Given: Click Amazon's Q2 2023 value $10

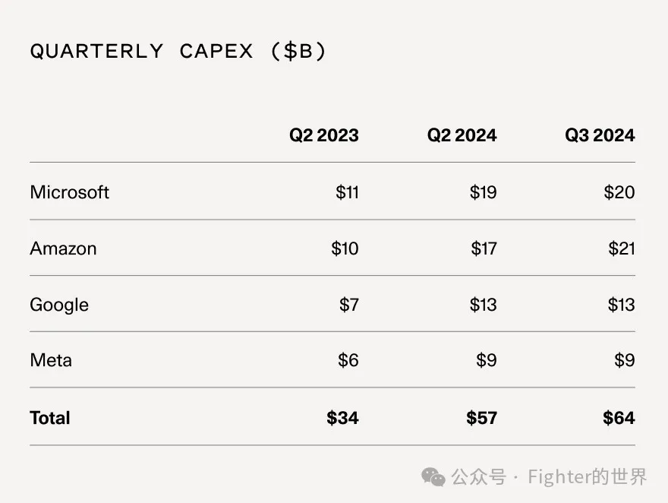Looking at the screenshot, I should click(345, 248).
